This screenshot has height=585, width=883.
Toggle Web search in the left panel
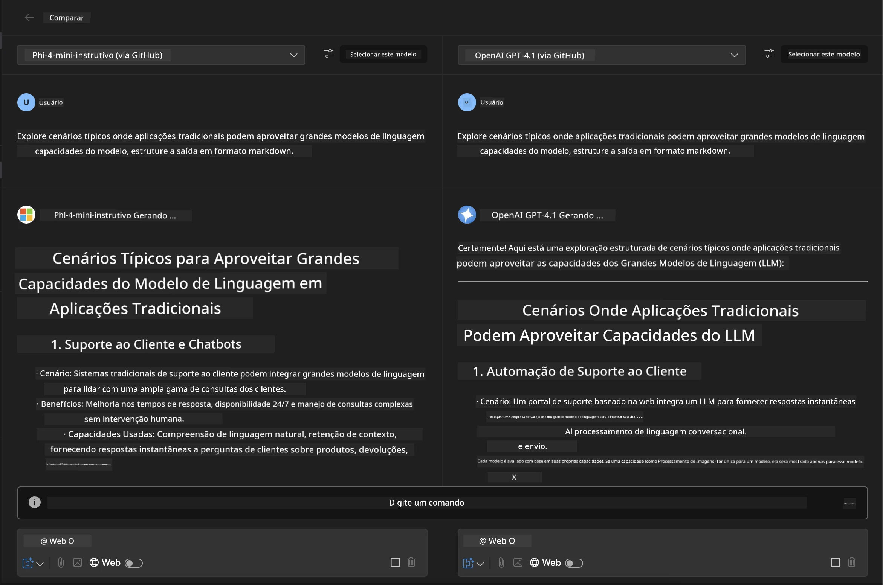(x=134, y=563)
